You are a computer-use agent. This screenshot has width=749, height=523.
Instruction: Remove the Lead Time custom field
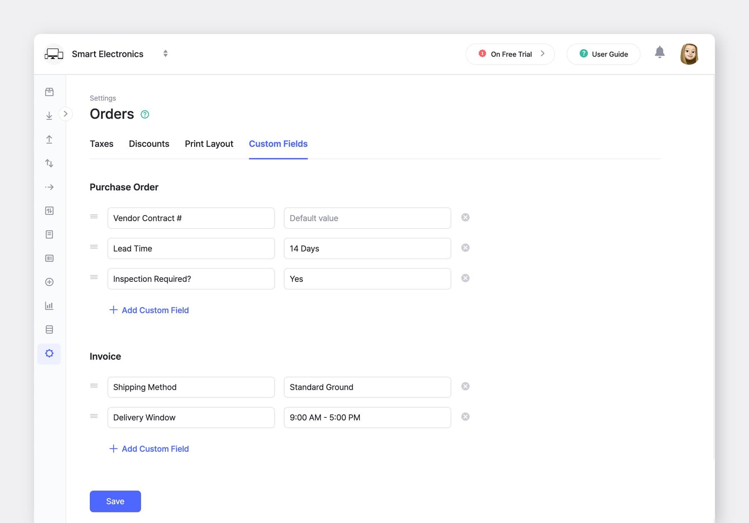click(465, 247)
